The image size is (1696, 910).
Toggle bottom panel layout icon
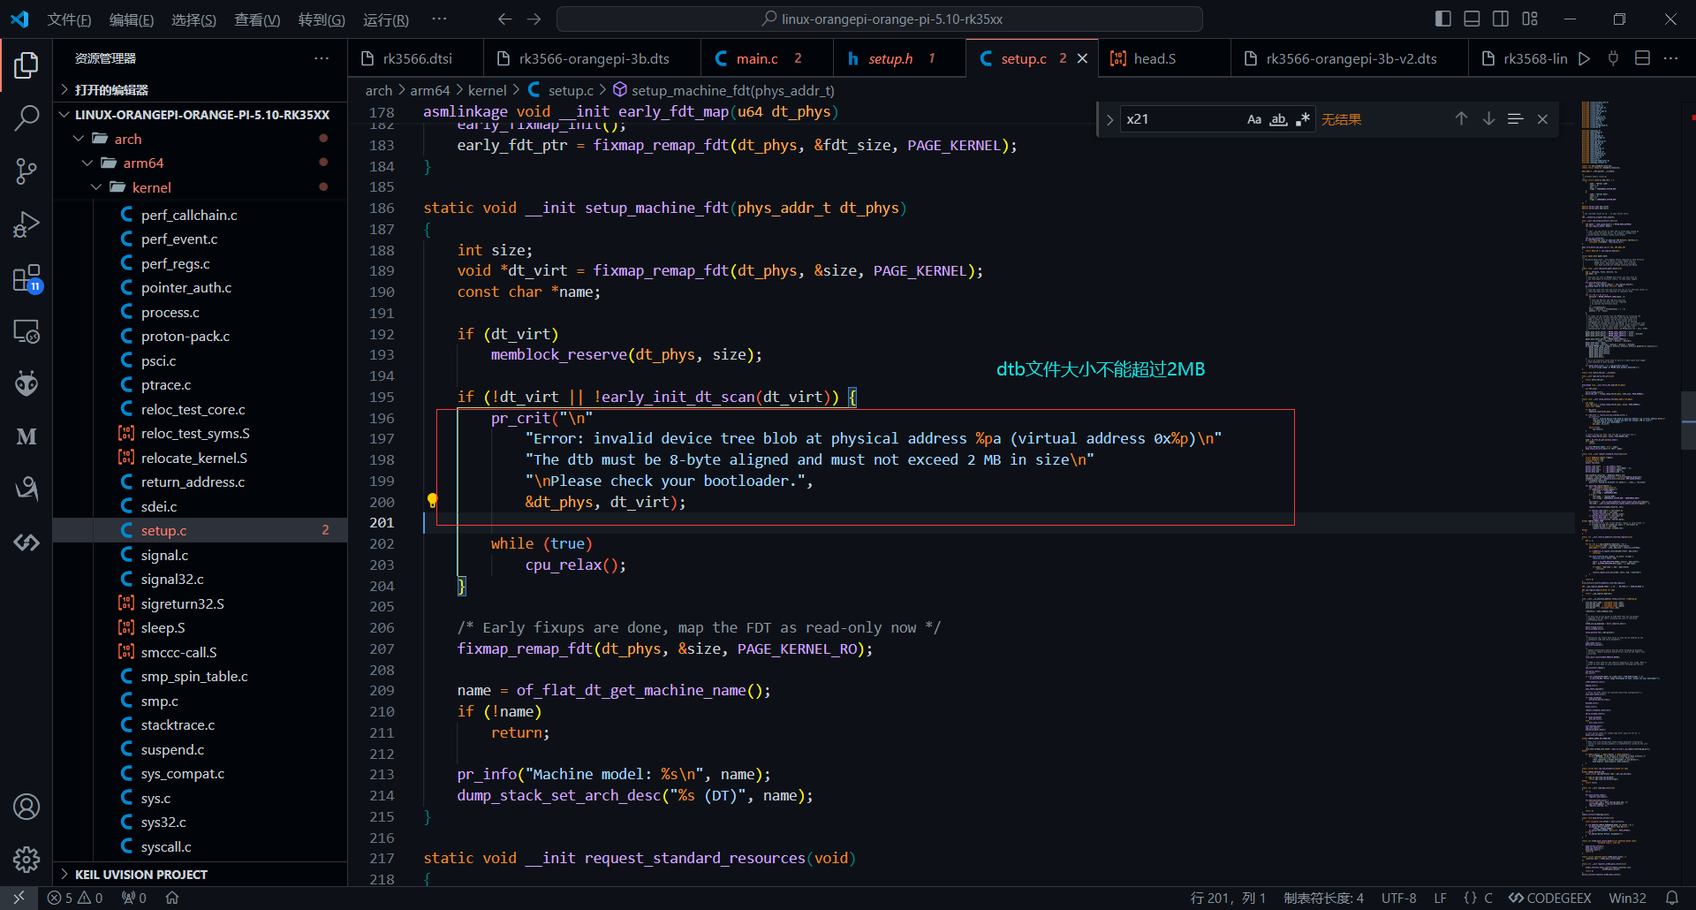(x=1472, y=19)
